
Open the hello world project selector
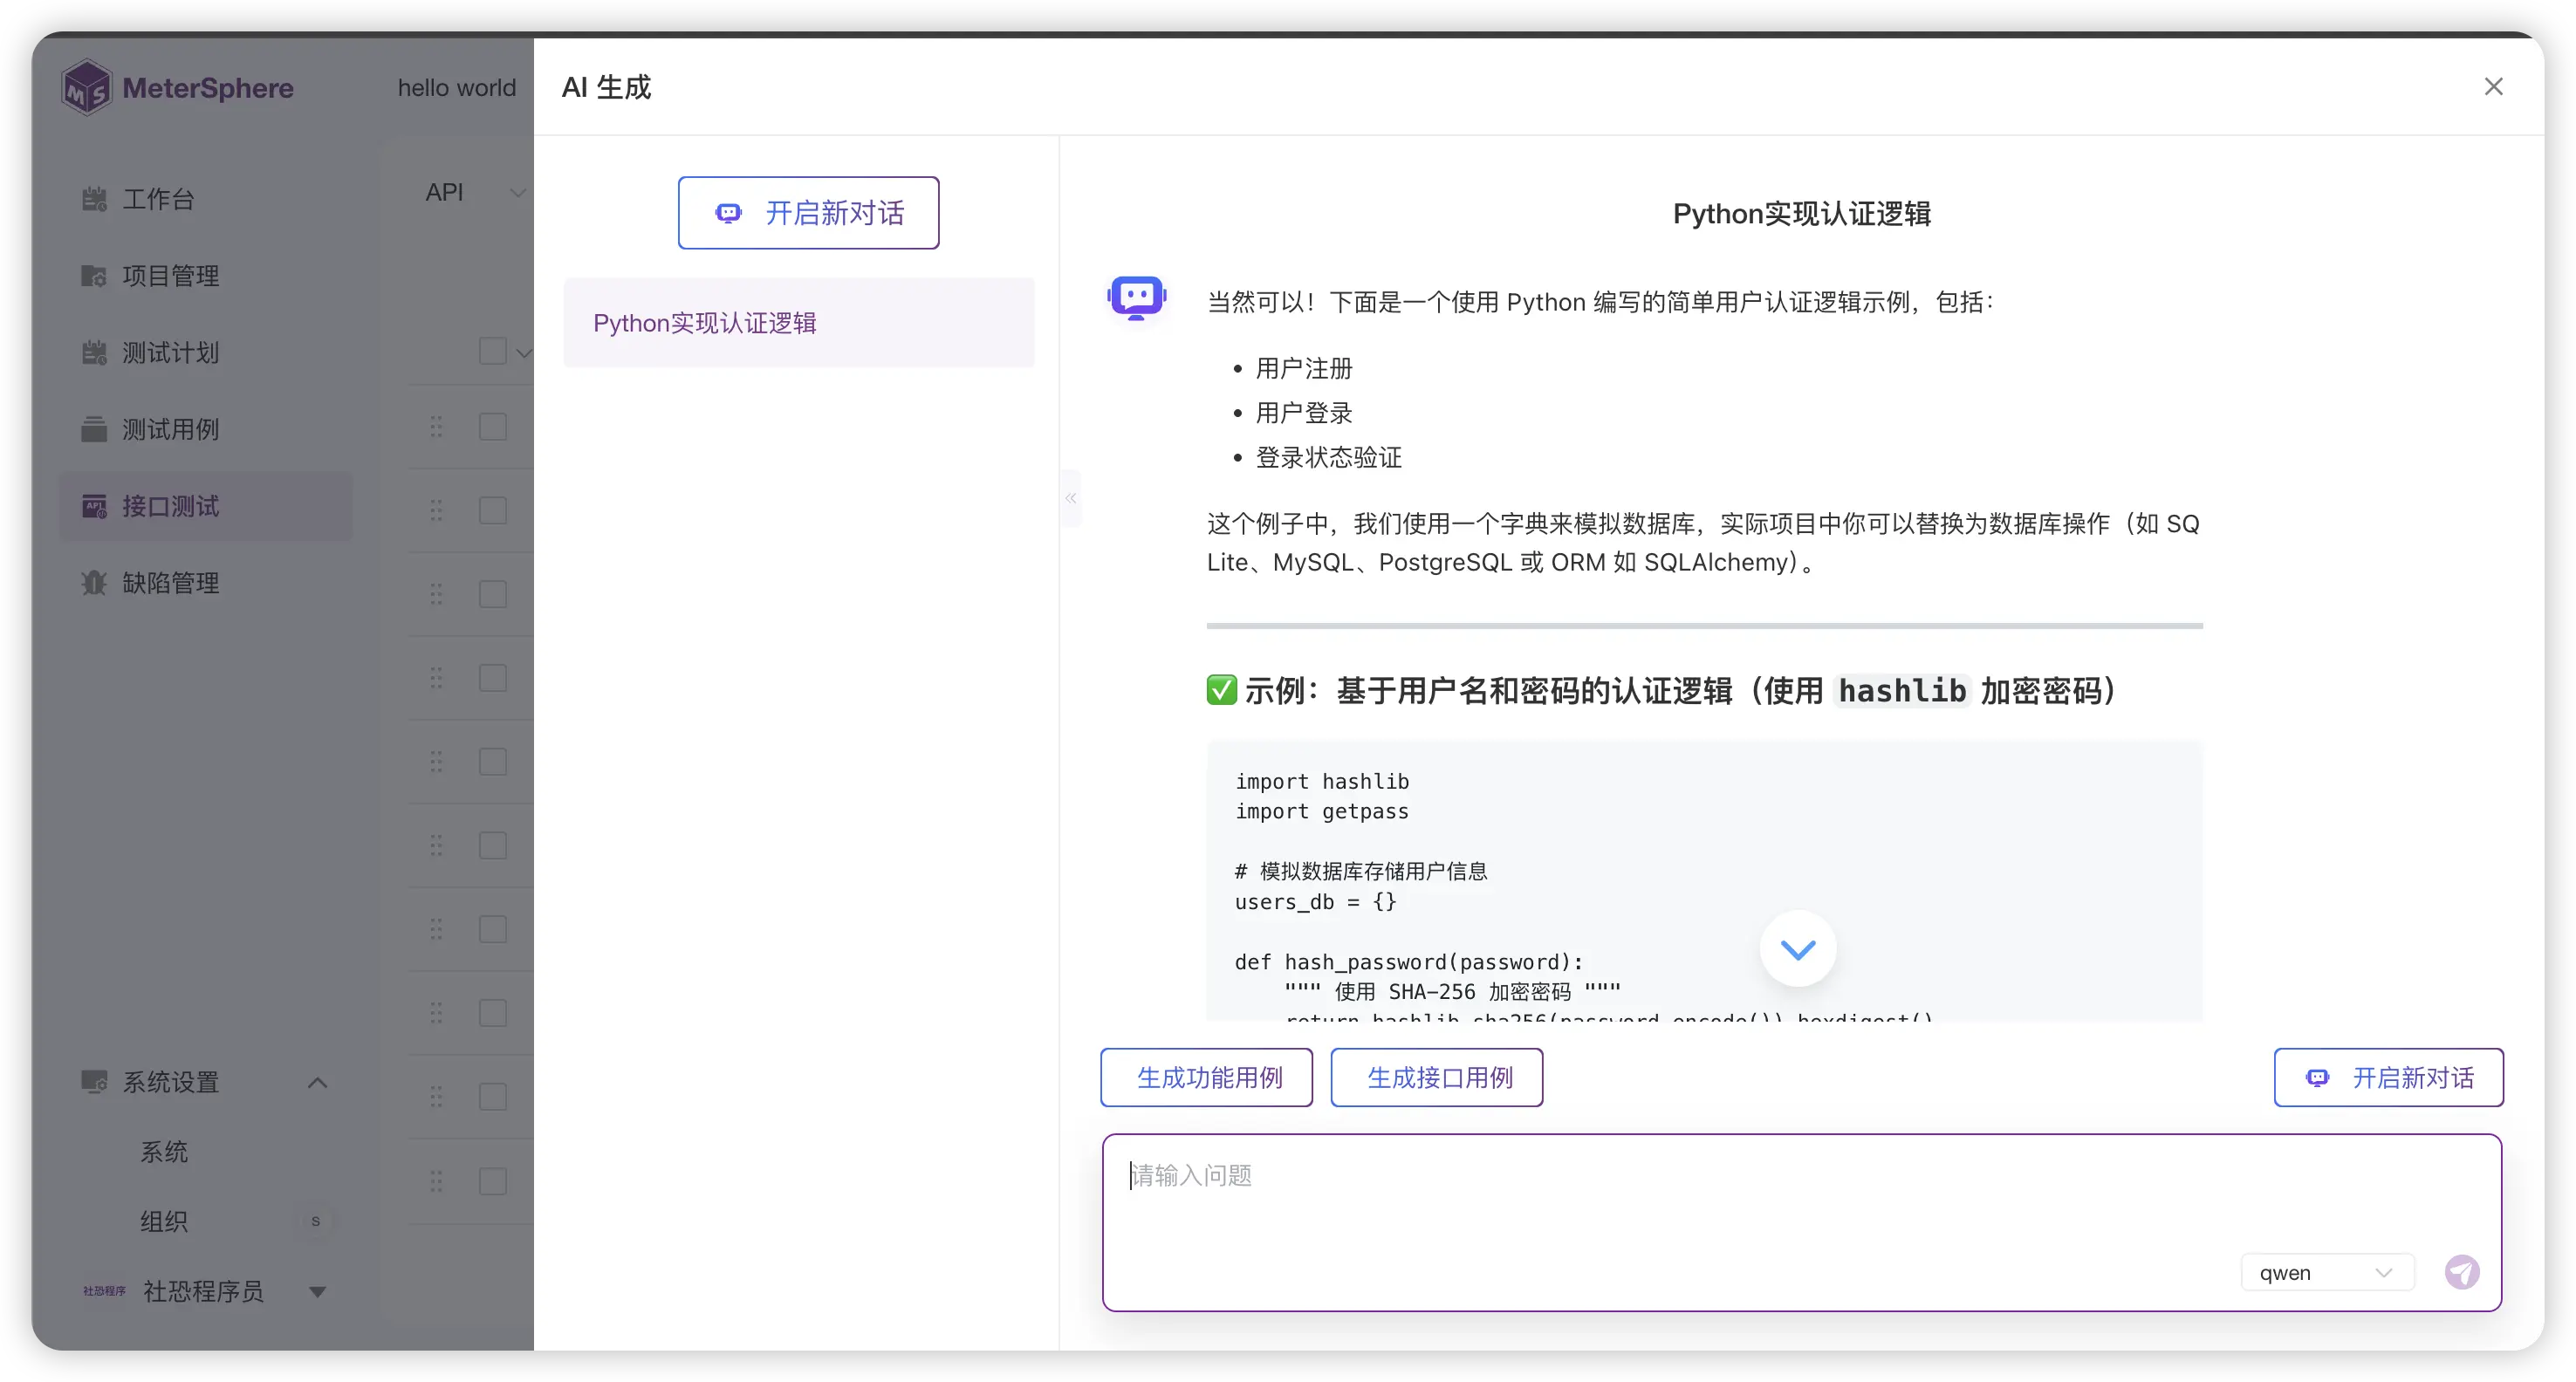456,88
